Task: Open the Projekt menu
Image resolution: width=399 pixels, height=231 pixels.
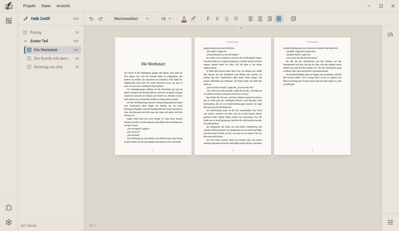Action: point(29,6)
